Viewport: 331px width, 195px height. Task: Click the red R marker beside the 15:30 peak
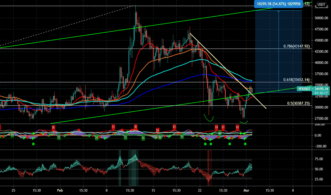pos(136,127)
